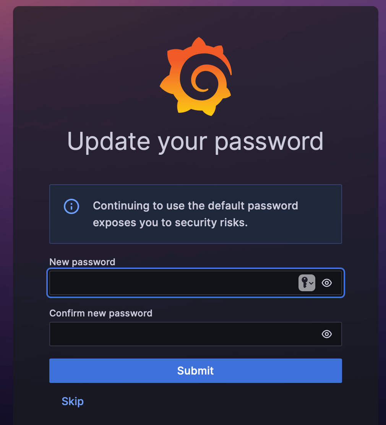This screenshot has height=425, width=386.
Task: Show the New password characters
Action: tap(327, 283)
